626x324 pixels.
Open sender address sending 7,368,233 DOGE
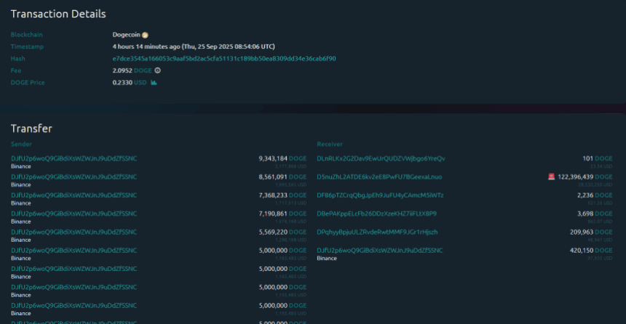[x=74, y=195]
